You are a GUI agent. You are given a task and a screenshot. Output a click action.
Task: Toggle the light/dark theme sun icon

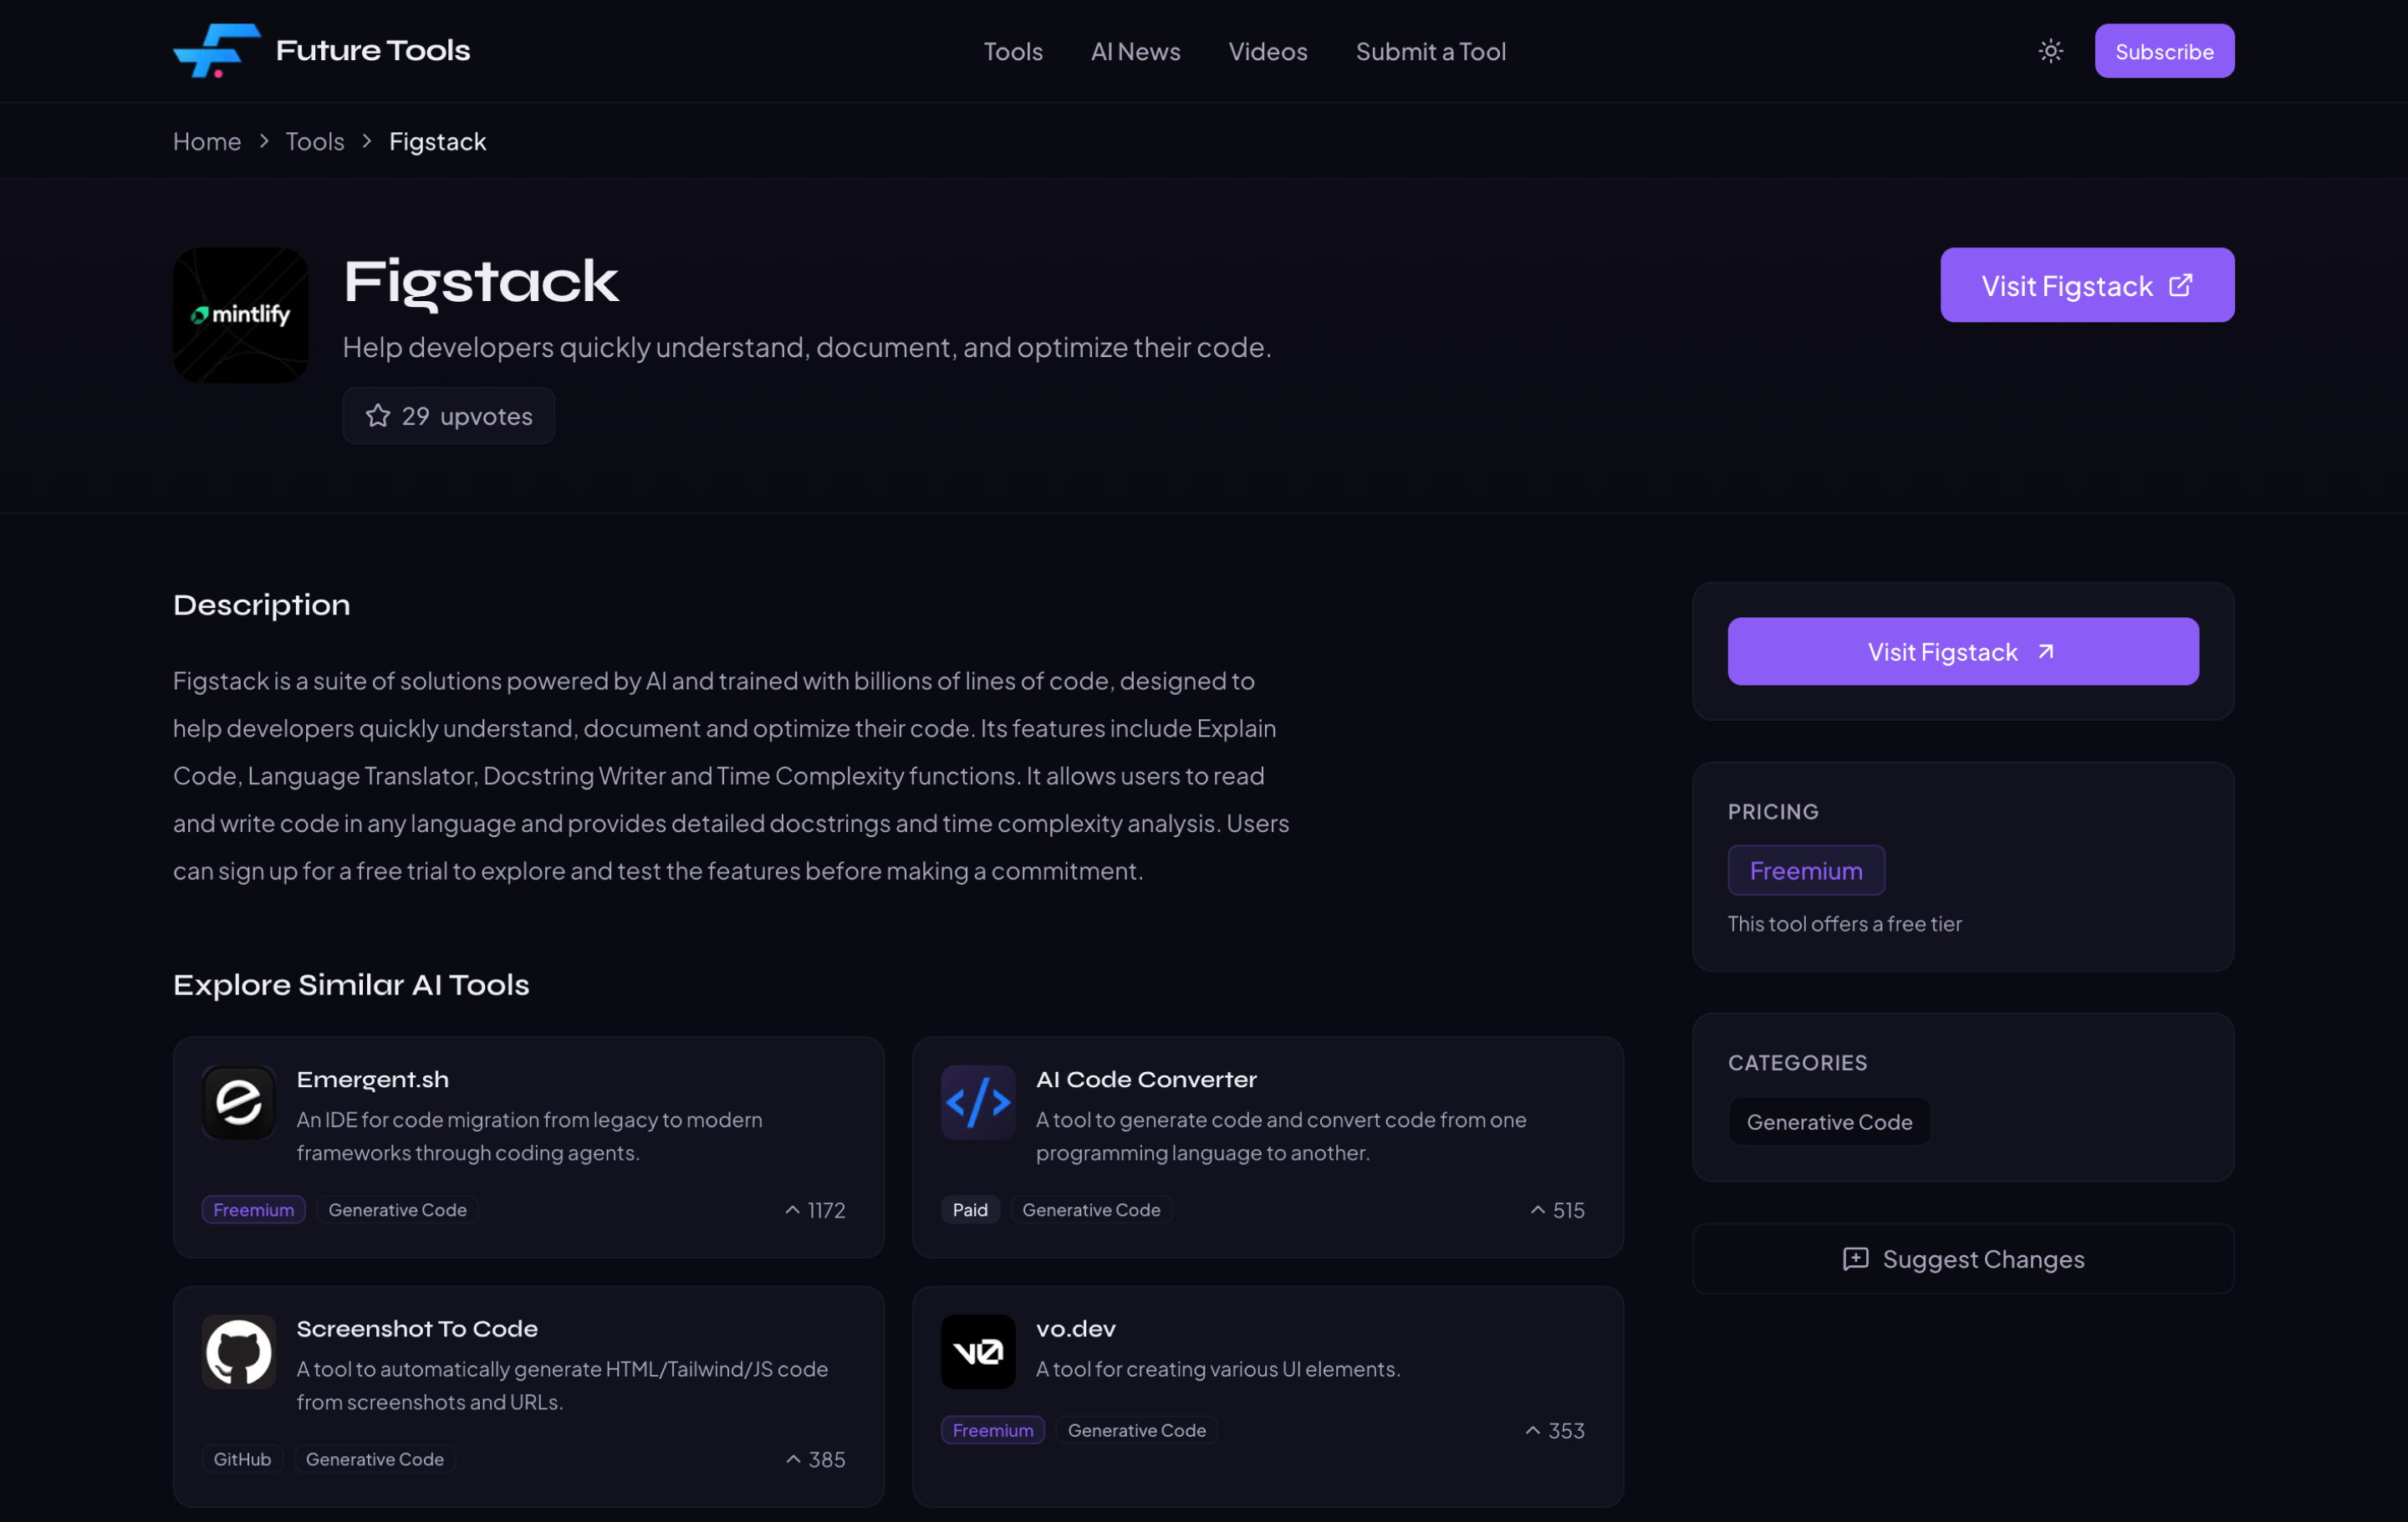(2050, 51)
